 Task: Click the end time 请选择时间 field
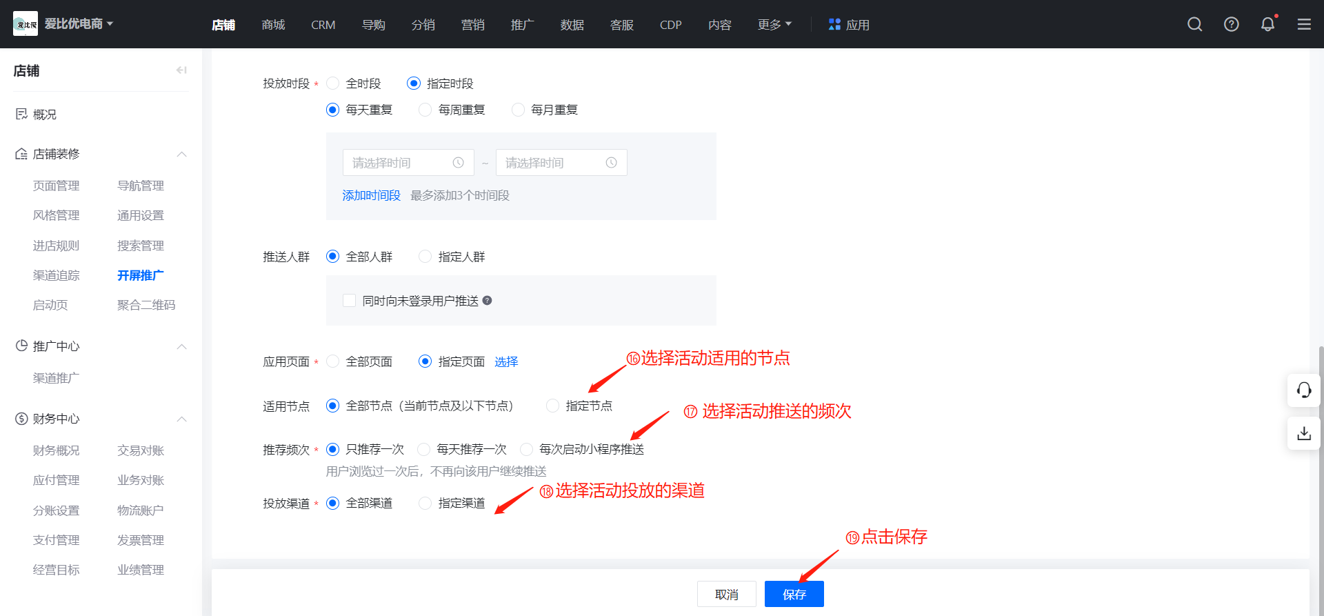click(x=561, y=163)
